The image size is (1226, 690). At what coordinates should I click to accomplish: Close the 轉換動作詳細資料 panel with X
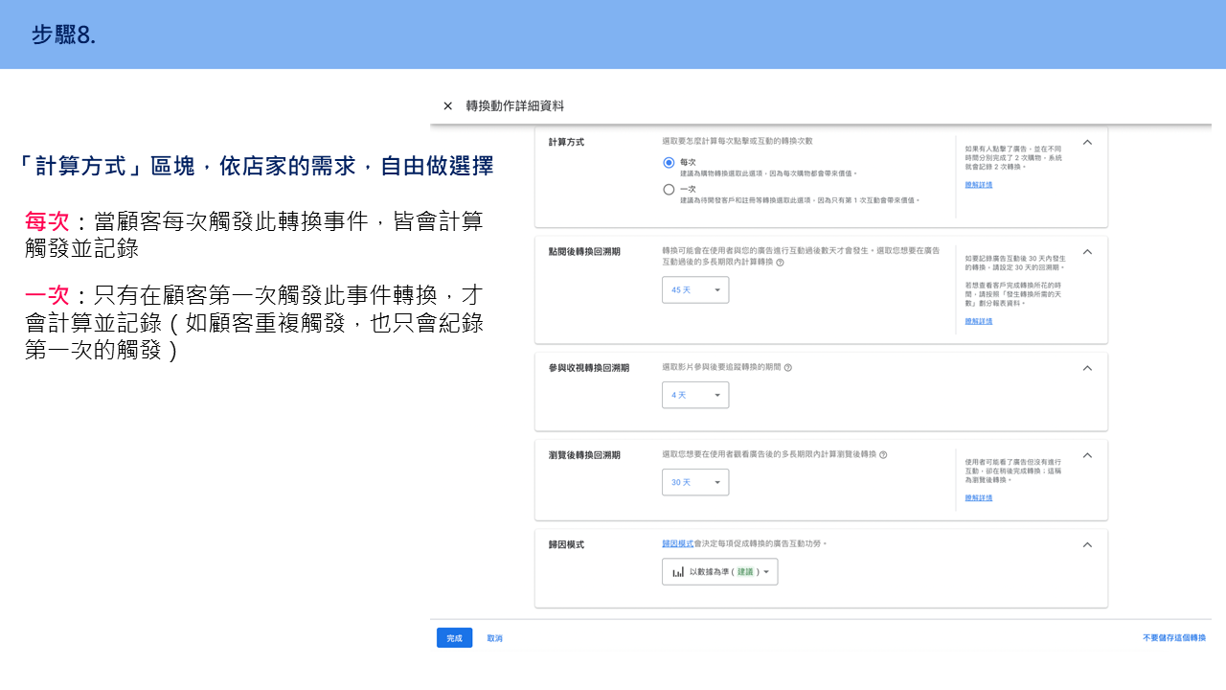[447, 106]
